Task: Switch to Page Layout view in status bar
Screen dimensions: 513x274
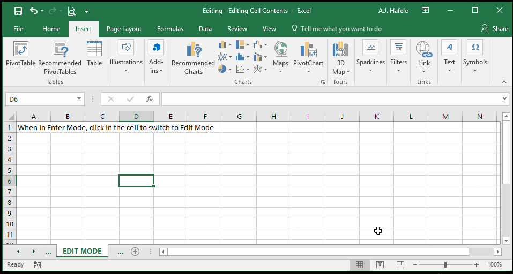Action: [380, 264]
